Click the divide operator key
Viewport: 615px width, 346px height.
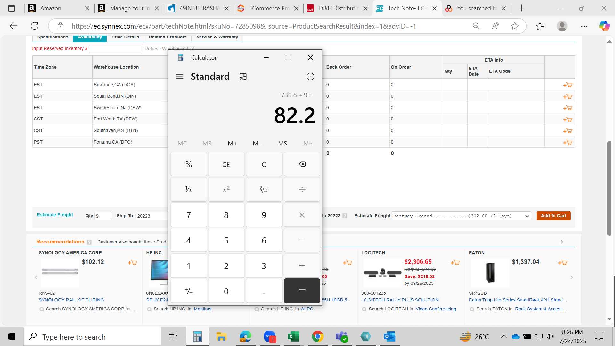coord(302,190)
